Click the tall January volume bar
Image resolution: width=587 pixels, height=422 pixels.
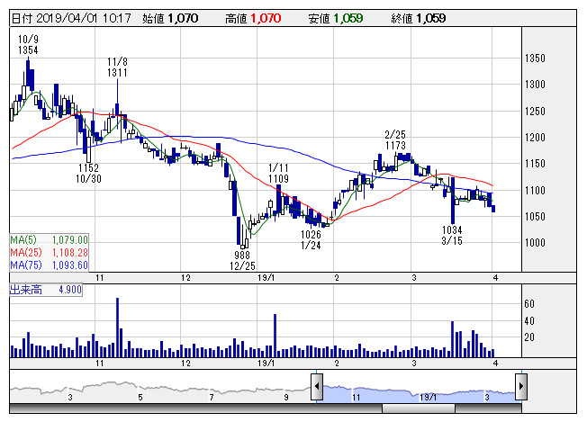click(275, 336)
